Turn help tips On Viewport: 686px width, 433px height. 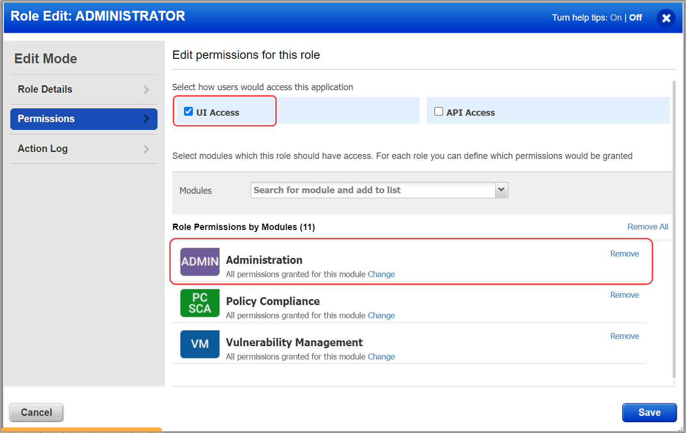(616, 18)
